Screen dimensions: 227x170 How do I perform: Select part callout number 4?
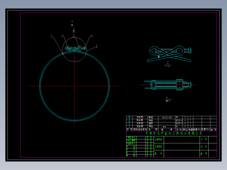coord(91,35)
